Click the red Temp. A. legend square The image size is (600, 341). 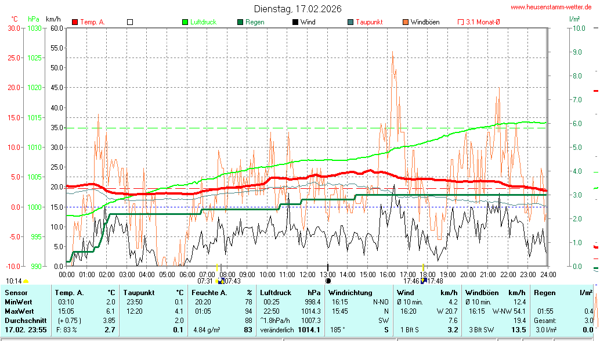tap(75, 22)
